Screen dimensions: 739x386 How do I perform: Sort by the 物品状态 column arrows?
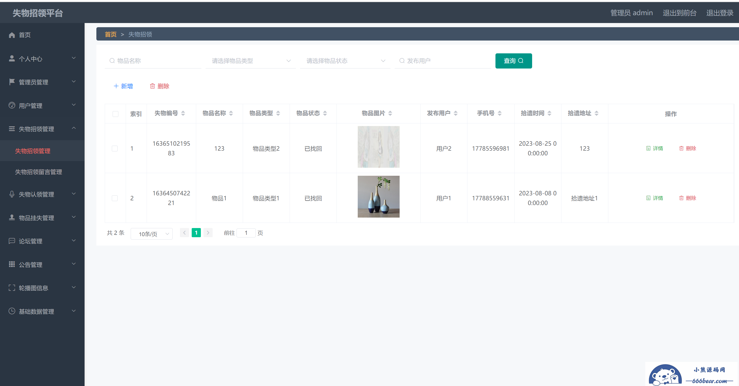click(325, 113)
